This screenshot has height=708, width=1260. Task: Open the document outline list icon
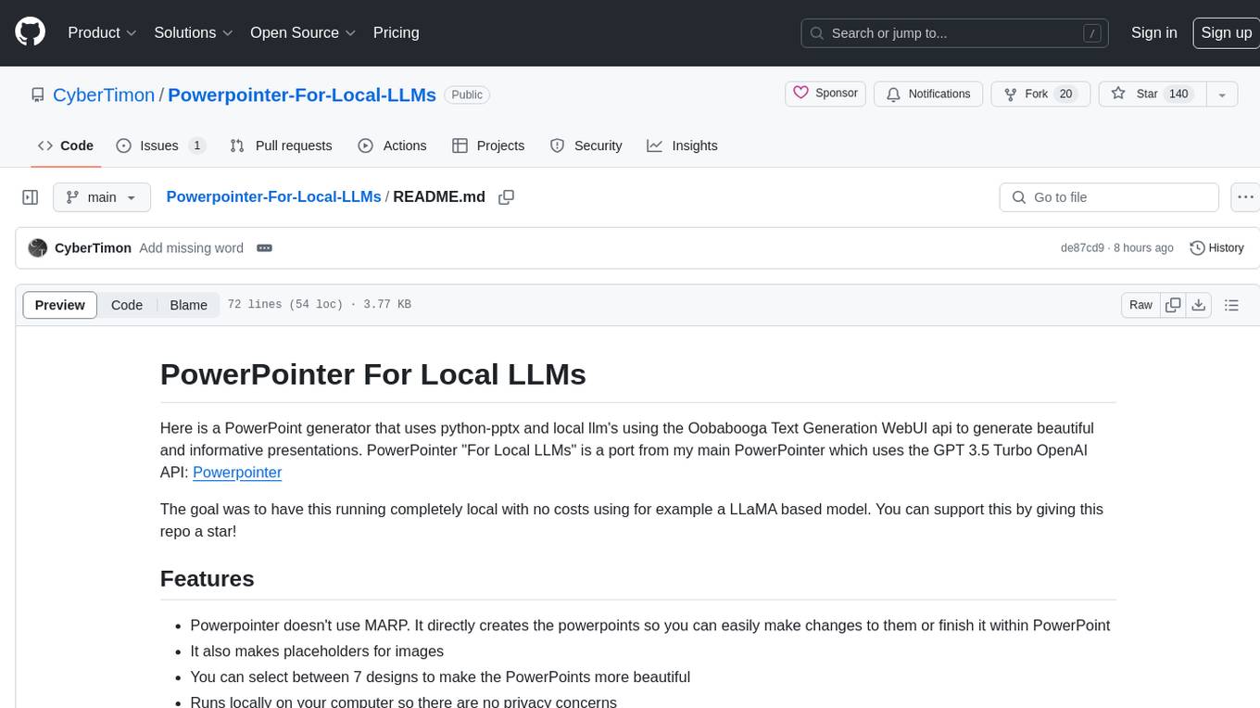[x=1231, y=305]
